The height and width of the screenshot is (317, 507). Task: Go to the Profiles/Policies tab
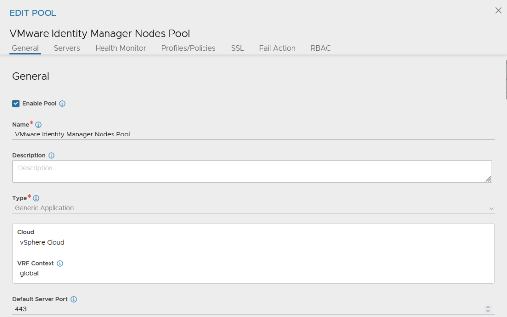(x=188, y=48)
